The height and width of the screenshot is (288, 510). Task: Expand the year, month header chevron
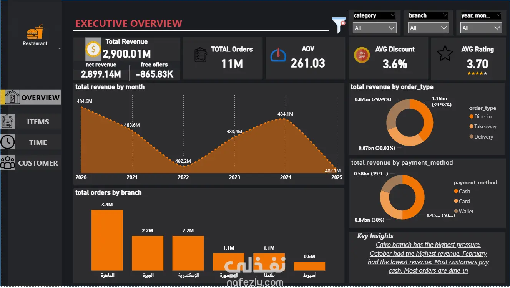498,16
